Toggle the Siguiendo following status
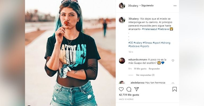Viewport: 204px width, 106px height. coord(147,6)
